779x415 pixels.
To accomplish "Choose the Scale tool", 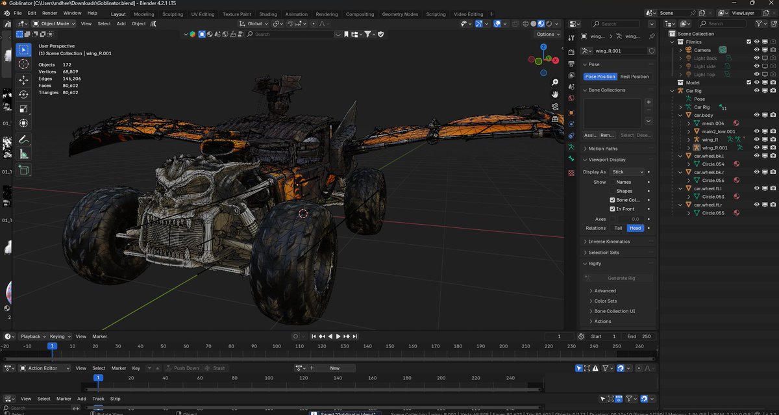I will pos(23,108).
